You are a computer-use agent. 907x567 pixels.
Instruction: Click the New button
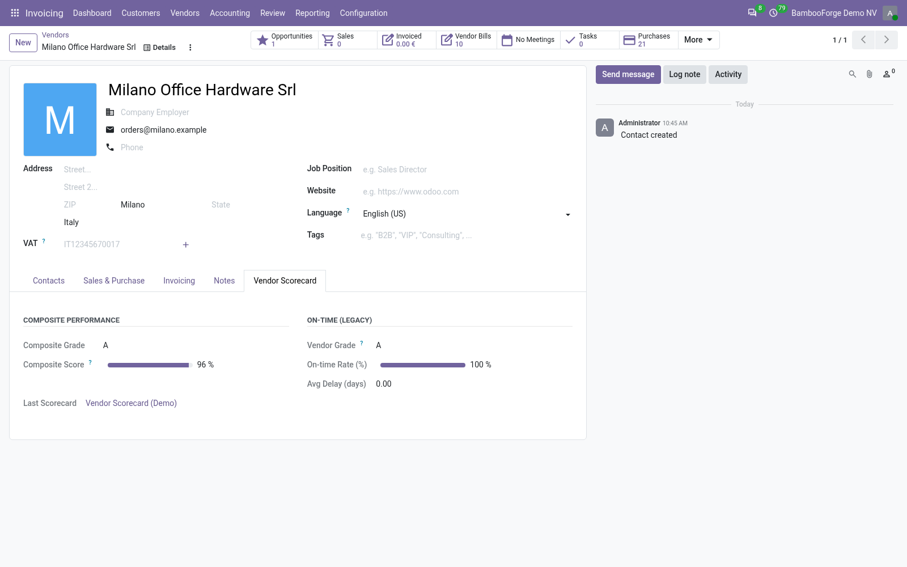point(23,43)
